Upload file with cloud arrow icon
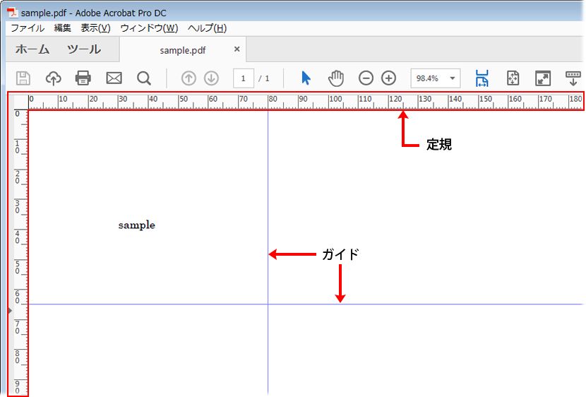Screen dimensions: 586x397 54,78
